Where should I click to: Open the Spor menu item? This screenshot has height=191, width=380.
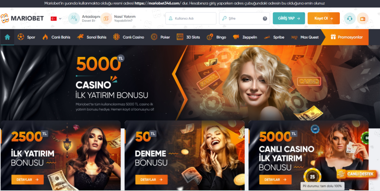[26, 37]
